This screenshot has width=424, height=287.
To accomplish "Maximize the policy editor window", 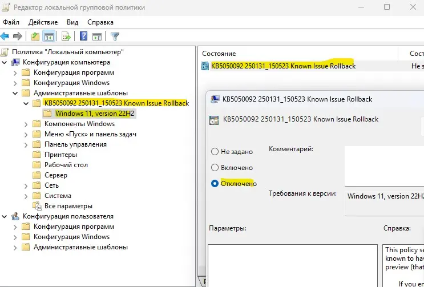I will [x=387, y=7].
